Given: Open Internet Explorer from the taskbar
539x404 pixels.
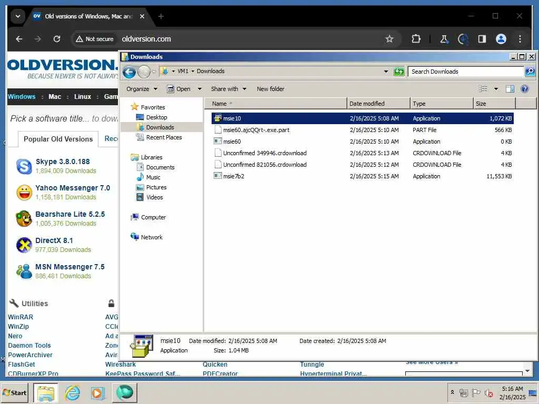Looking at the screenshot, I should click(73, 392).
